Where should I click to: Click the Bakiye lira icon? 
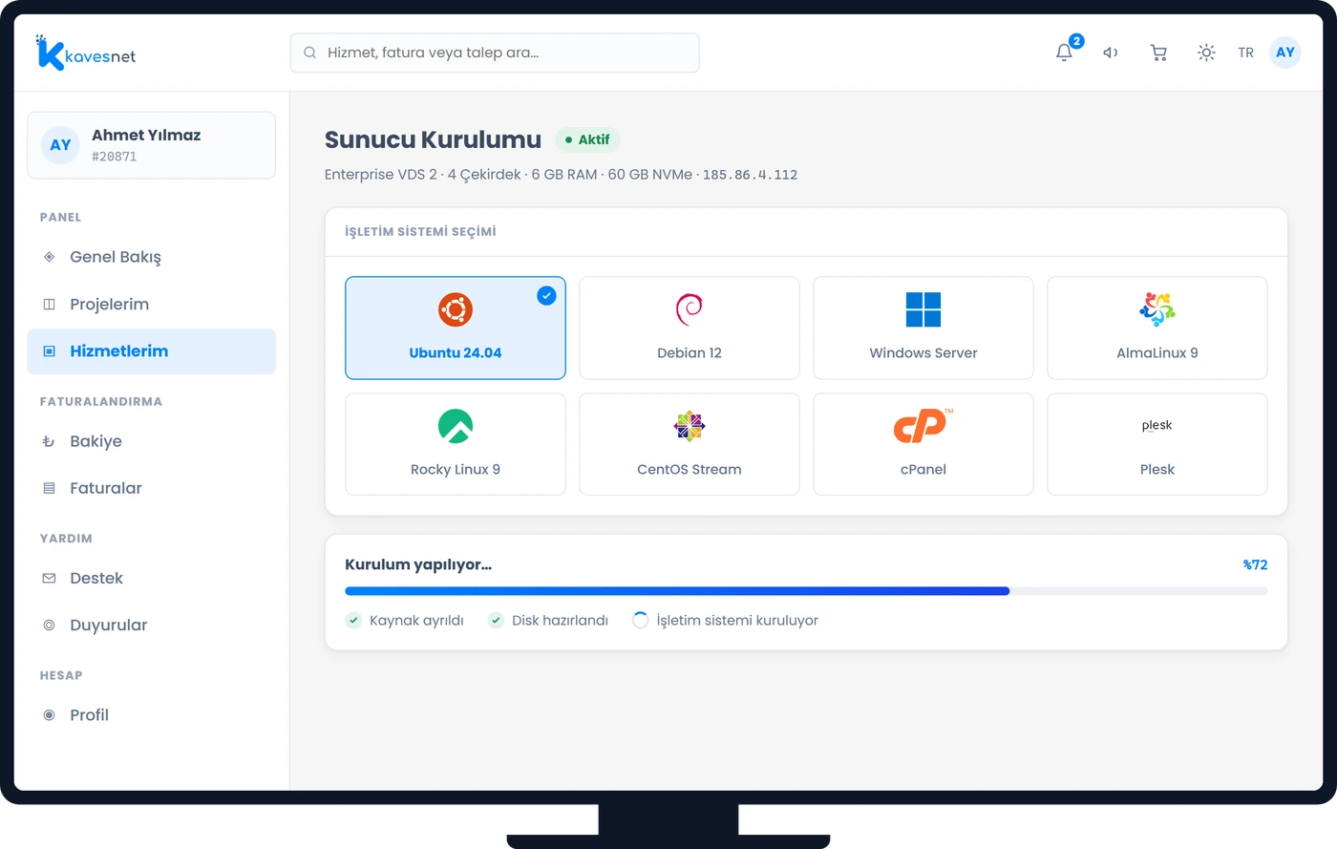point(49,441)
